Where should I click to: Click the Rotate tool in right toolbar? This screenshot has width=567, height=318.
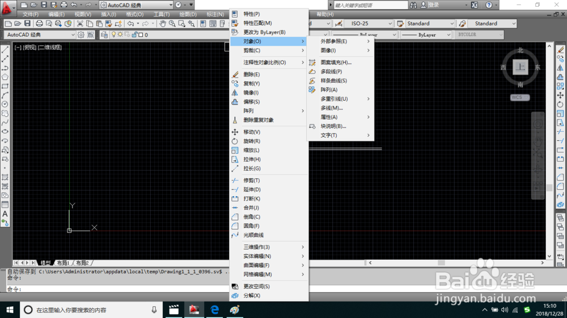tap(560, 104)
